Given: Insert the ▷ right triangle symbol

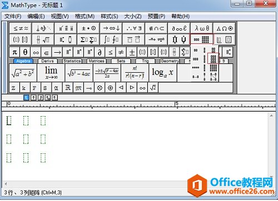Looking at the screenshot, I should (132, 88).
